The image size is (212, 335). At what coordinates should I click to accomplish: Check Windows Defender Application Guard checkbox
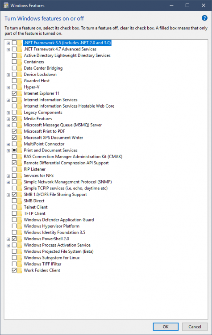pos(14,220)
